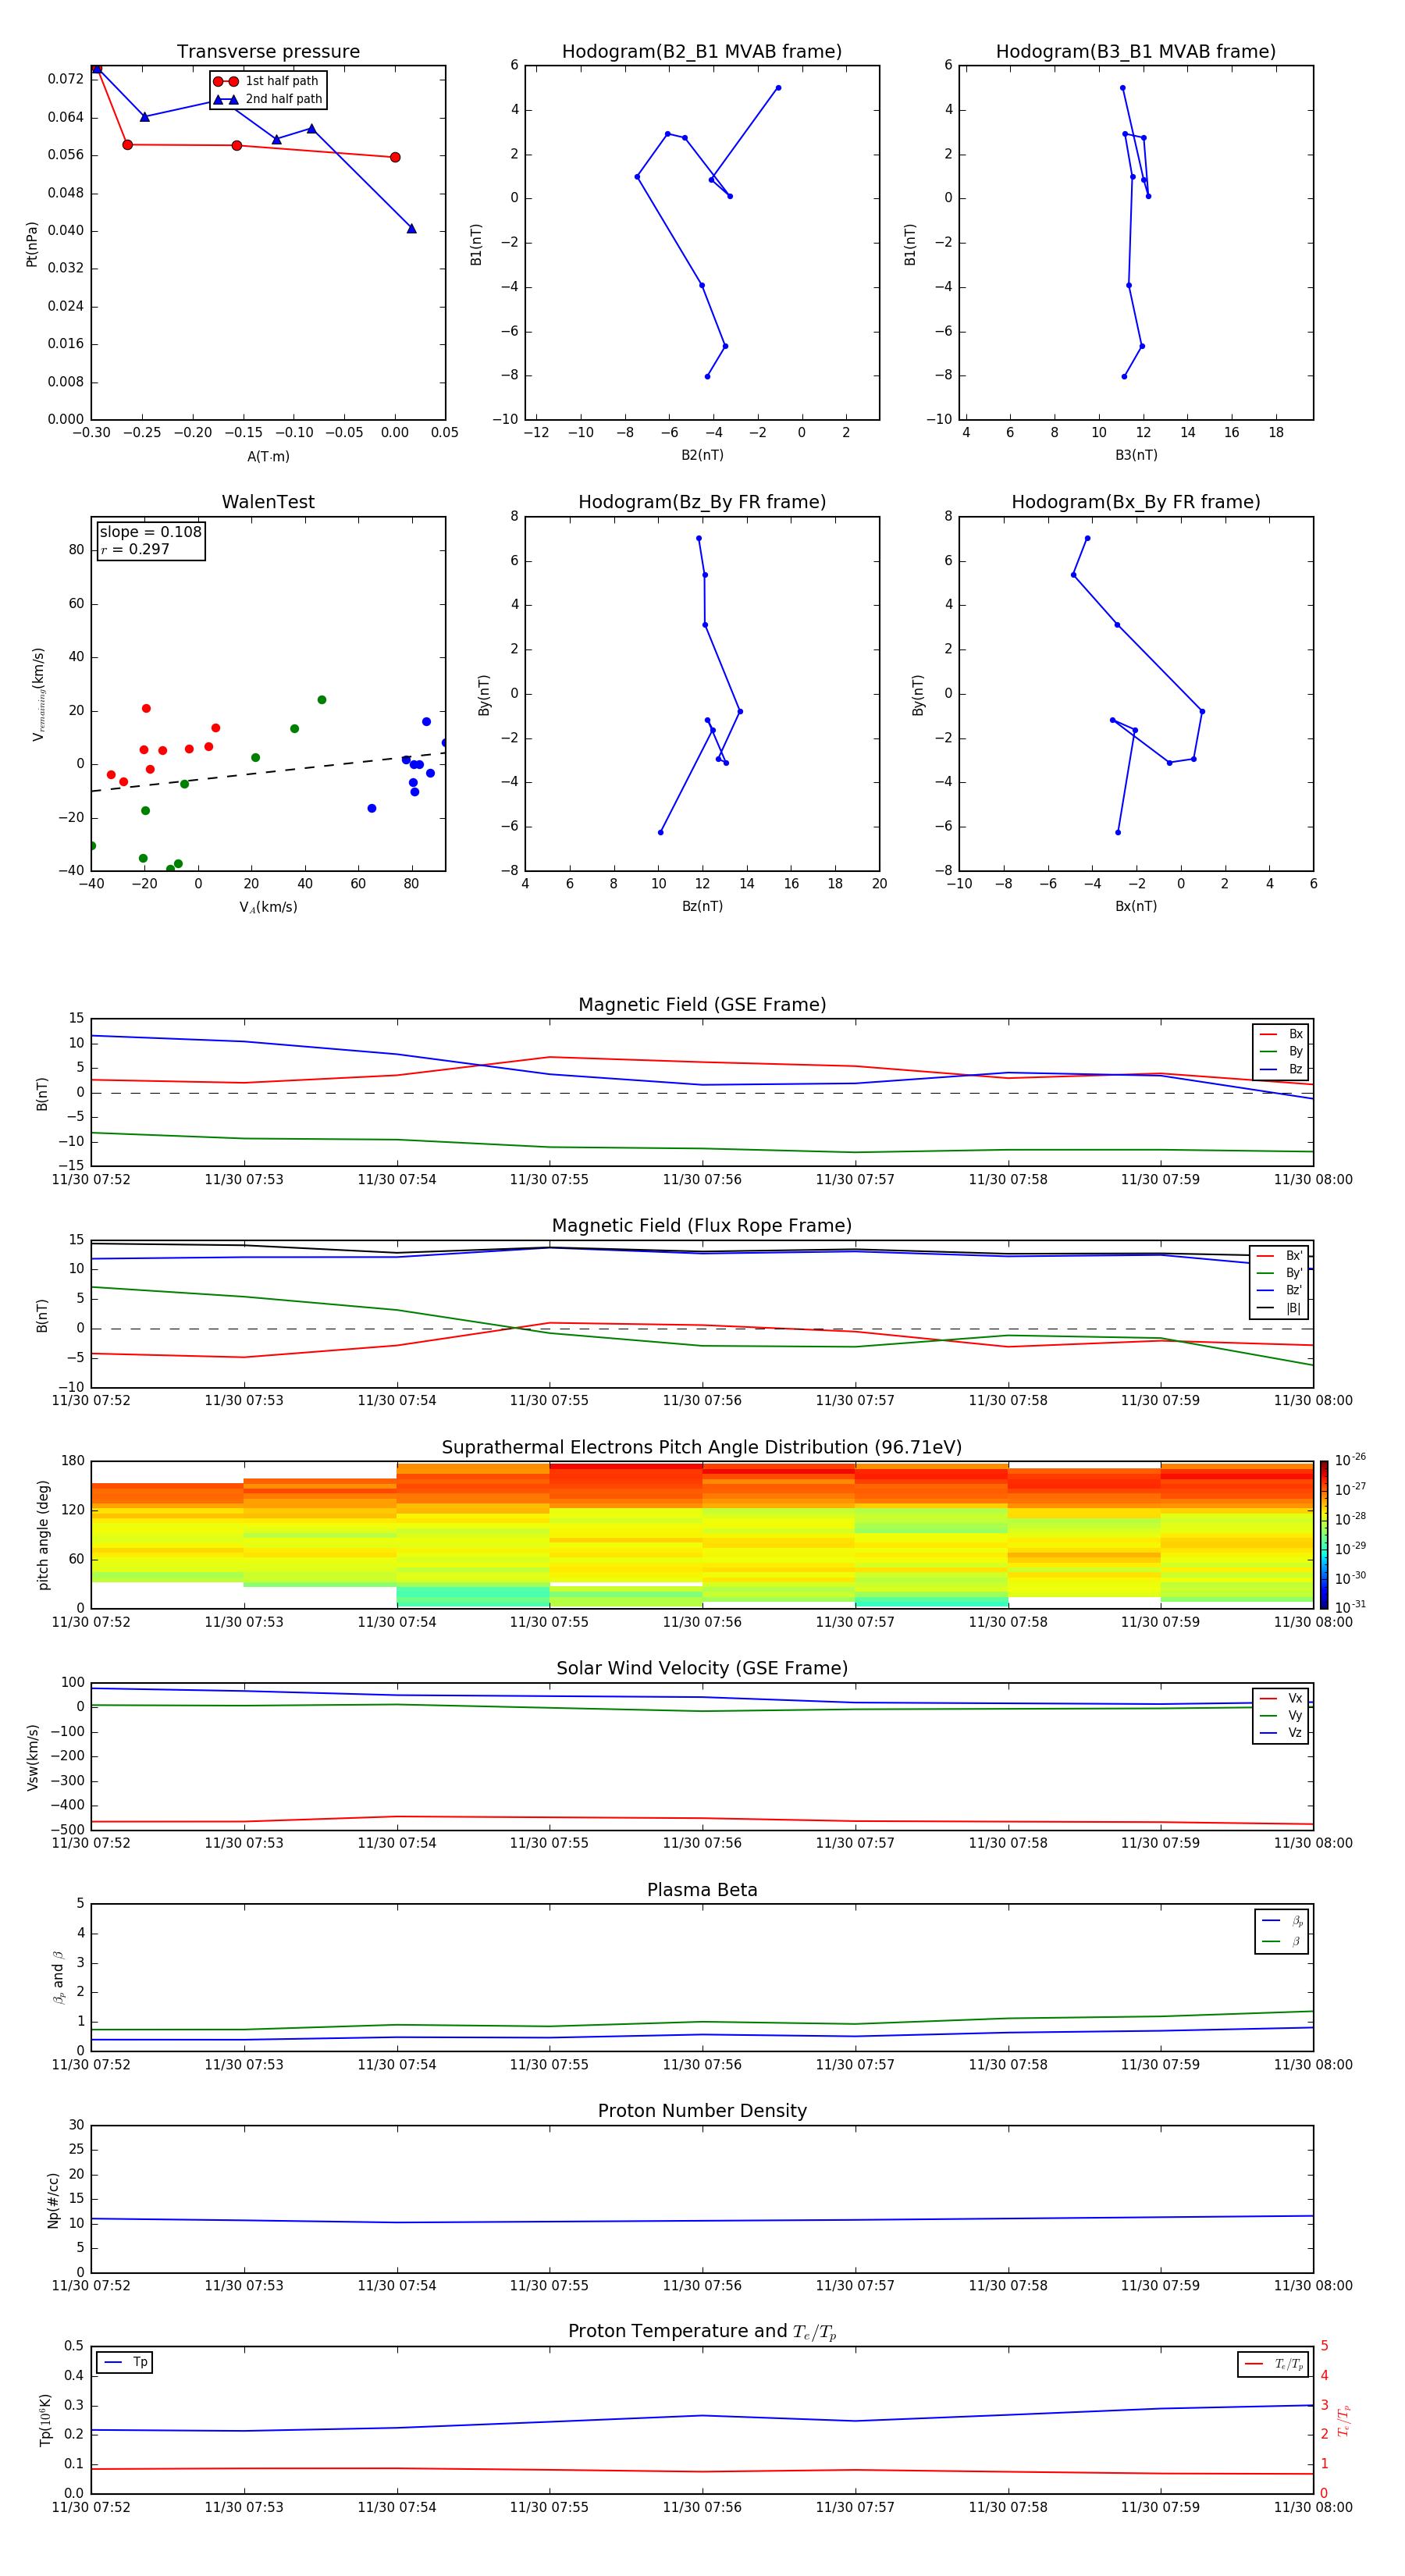Click the Vx legend entry
This screenshot has height=2576, width=1405.
(x=1281, y=1698)
